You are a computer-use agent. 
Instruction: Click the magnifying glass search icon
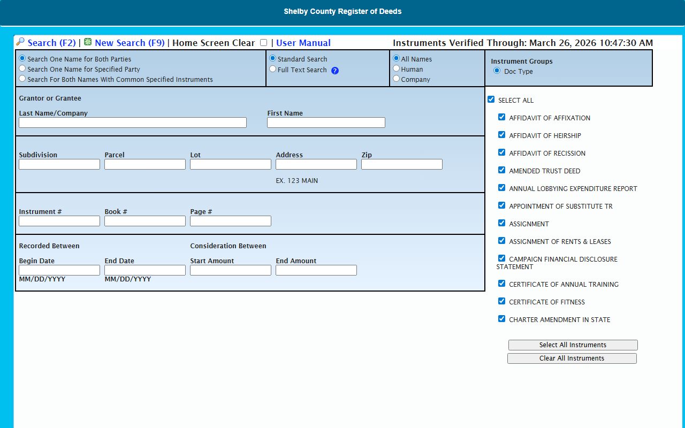point(20,42)
